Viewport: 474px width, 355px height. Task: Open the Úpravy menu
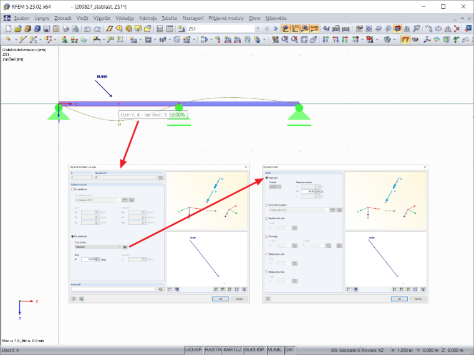[42, 18]
